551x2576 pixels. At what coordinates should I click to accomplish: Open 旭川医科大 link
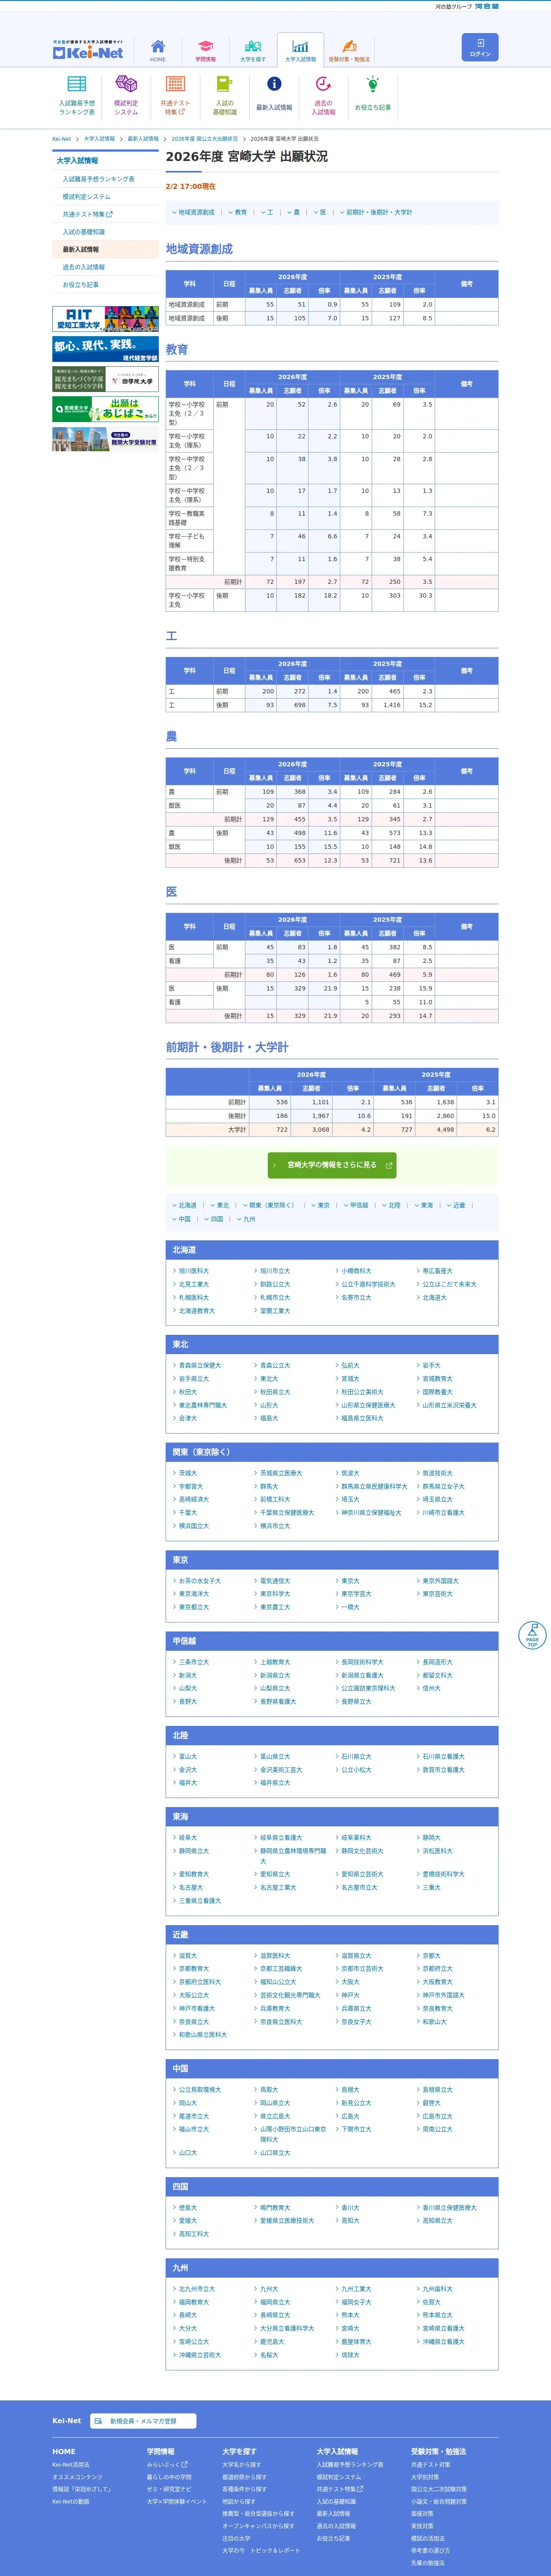[193, 1271]
